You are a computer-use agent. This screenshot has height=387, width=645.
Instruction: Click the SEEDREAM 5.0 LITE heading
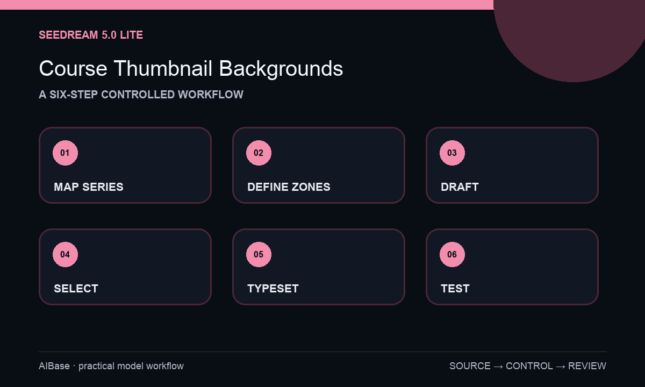click(x=91, y=35)
